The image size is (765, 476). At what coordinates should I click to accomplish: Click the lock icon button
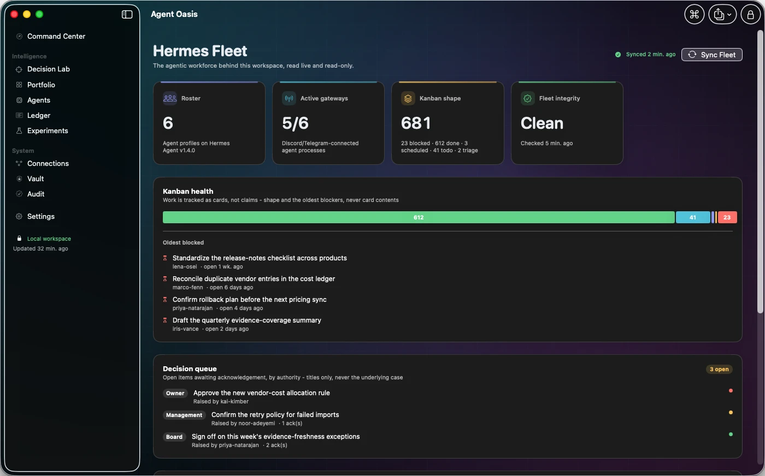point(750,15)
